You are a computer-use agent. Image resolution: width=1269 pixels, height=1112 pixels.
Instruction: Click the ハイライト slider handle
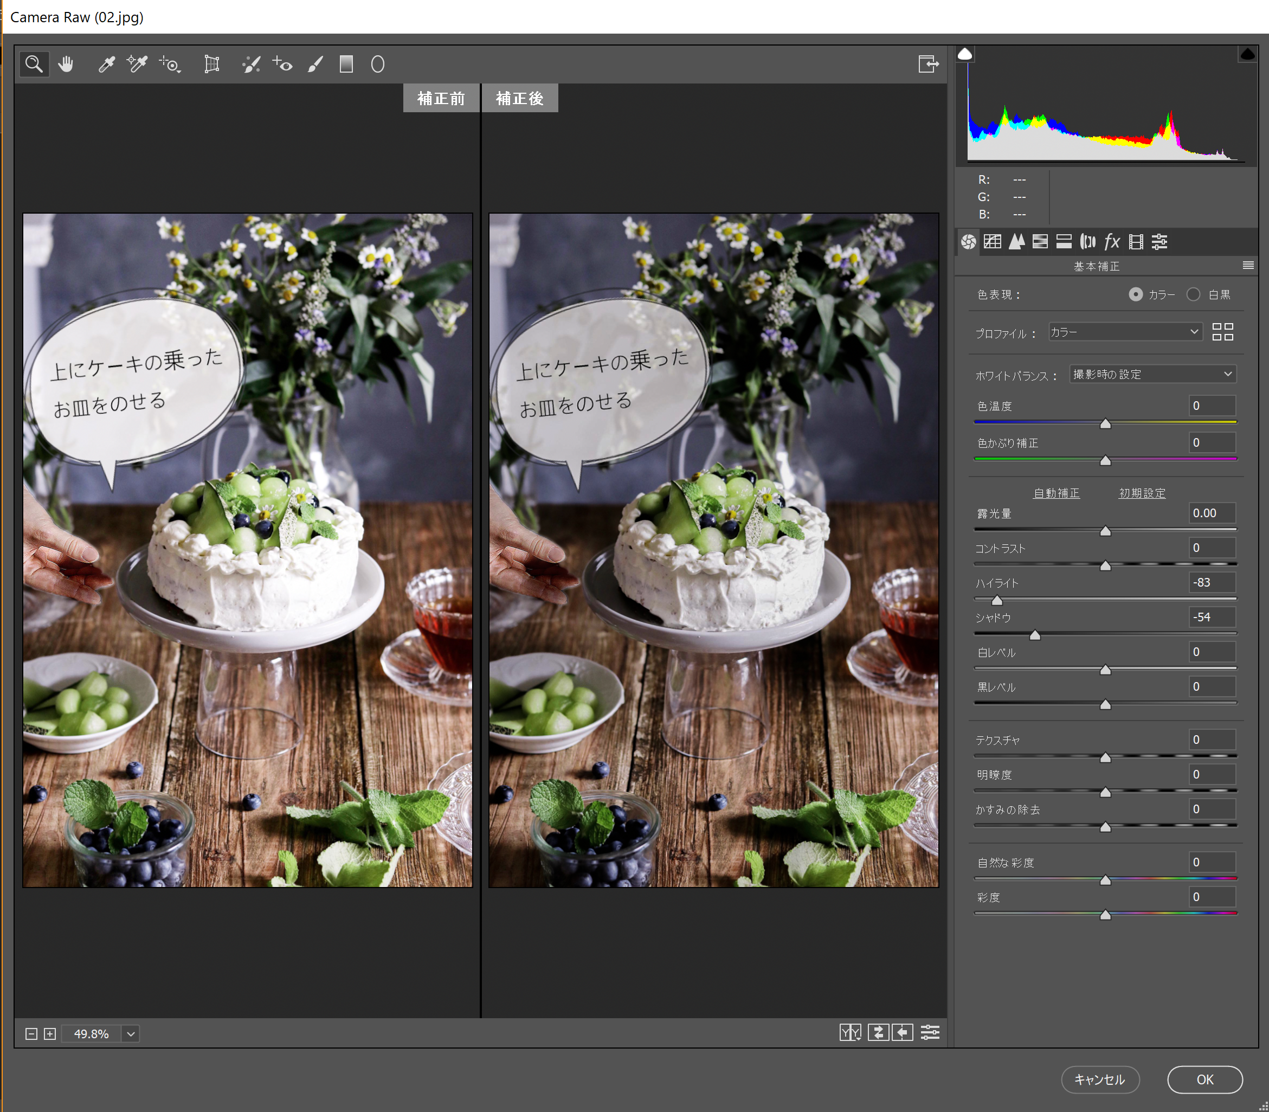point(996,600)
